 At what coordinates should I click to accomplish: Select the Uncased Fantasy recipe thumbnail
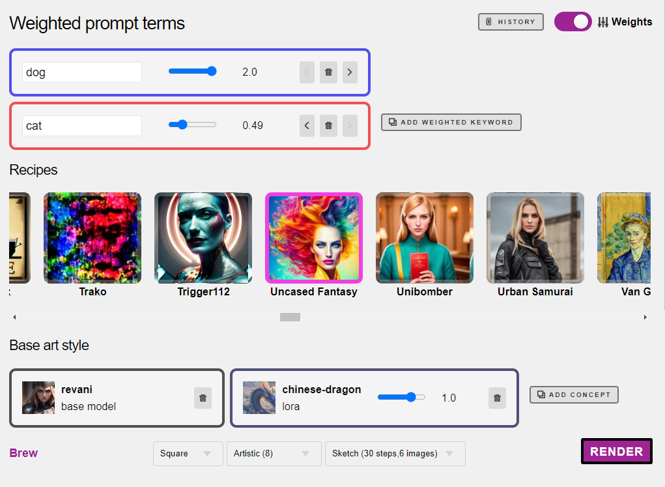click(x=314, y=238)
